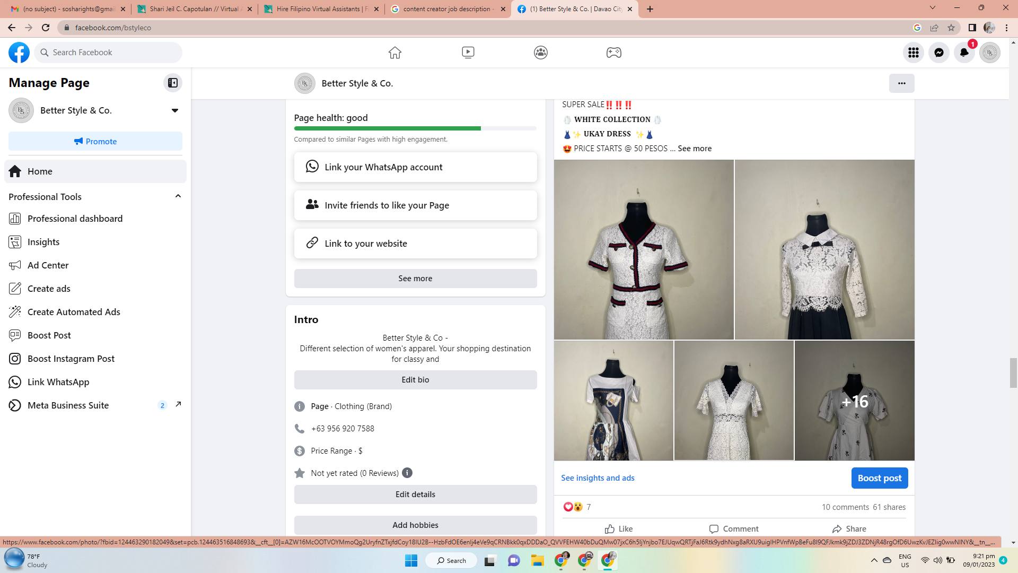Bookmark this tab with the star icon
The width and height of the screenshot is (1018, 573).
[x=951, y=28]
